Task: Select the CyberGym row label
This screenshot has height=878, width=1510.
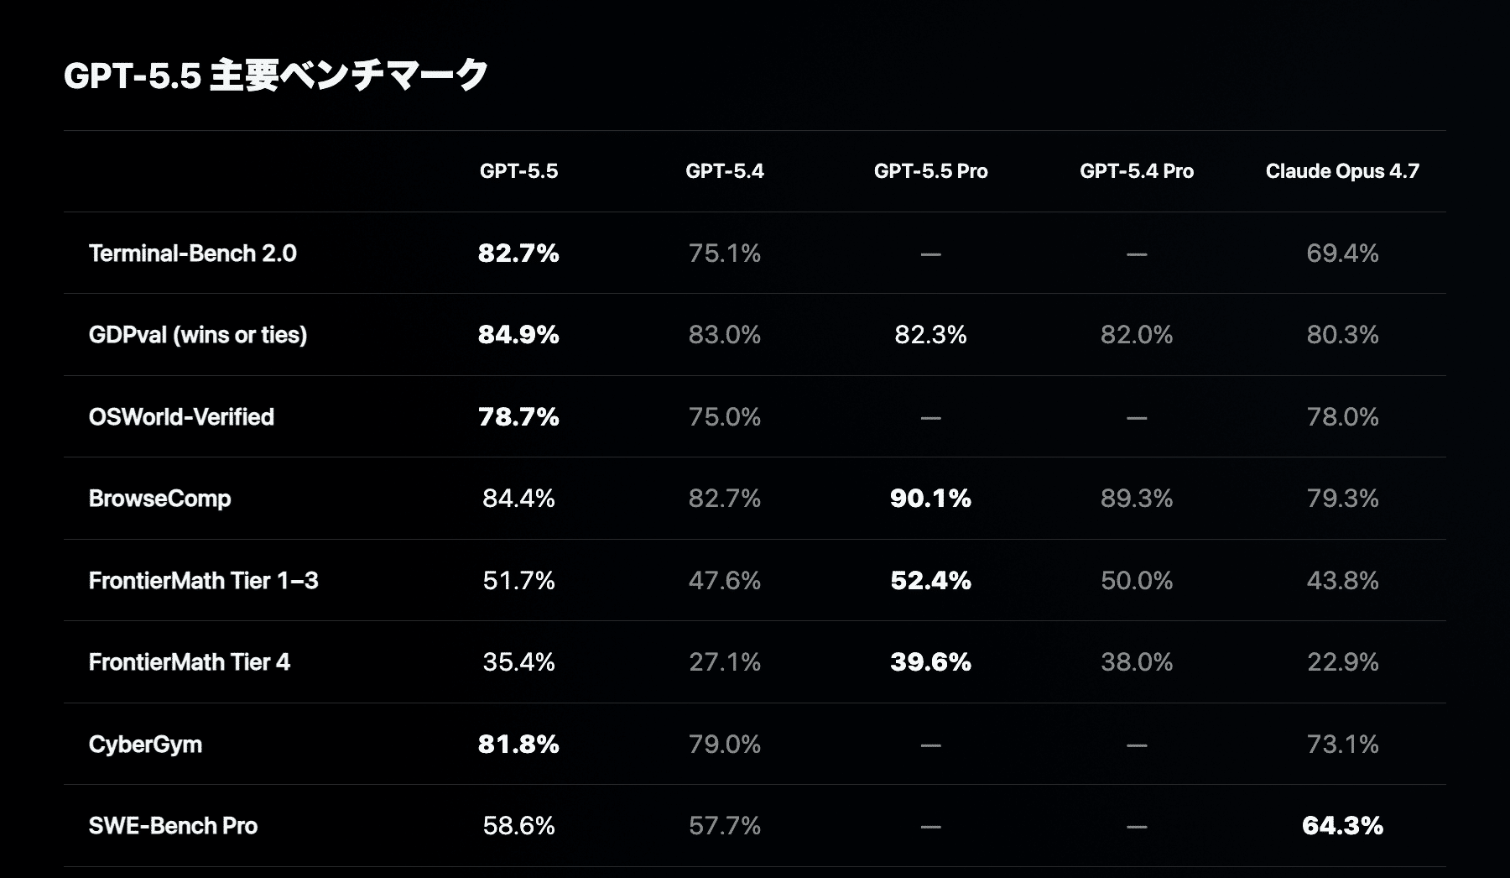Action: tap(146, 745)
